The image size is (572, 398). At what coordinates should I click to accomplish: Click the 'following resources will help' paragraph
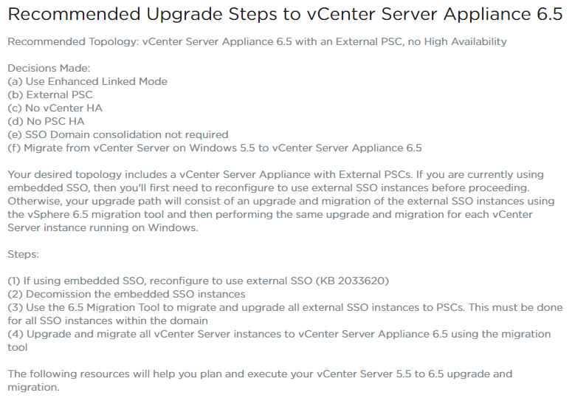point(260,380)
